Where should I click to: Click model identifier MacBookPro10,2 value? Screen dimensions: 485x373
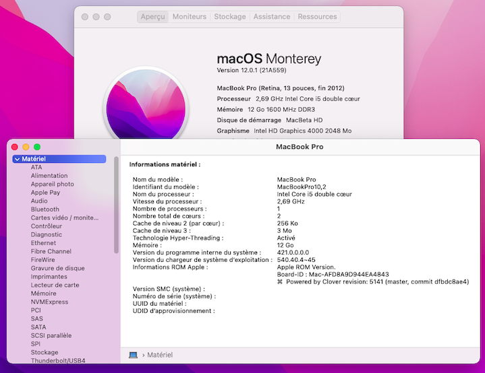[x=302, y=187]
